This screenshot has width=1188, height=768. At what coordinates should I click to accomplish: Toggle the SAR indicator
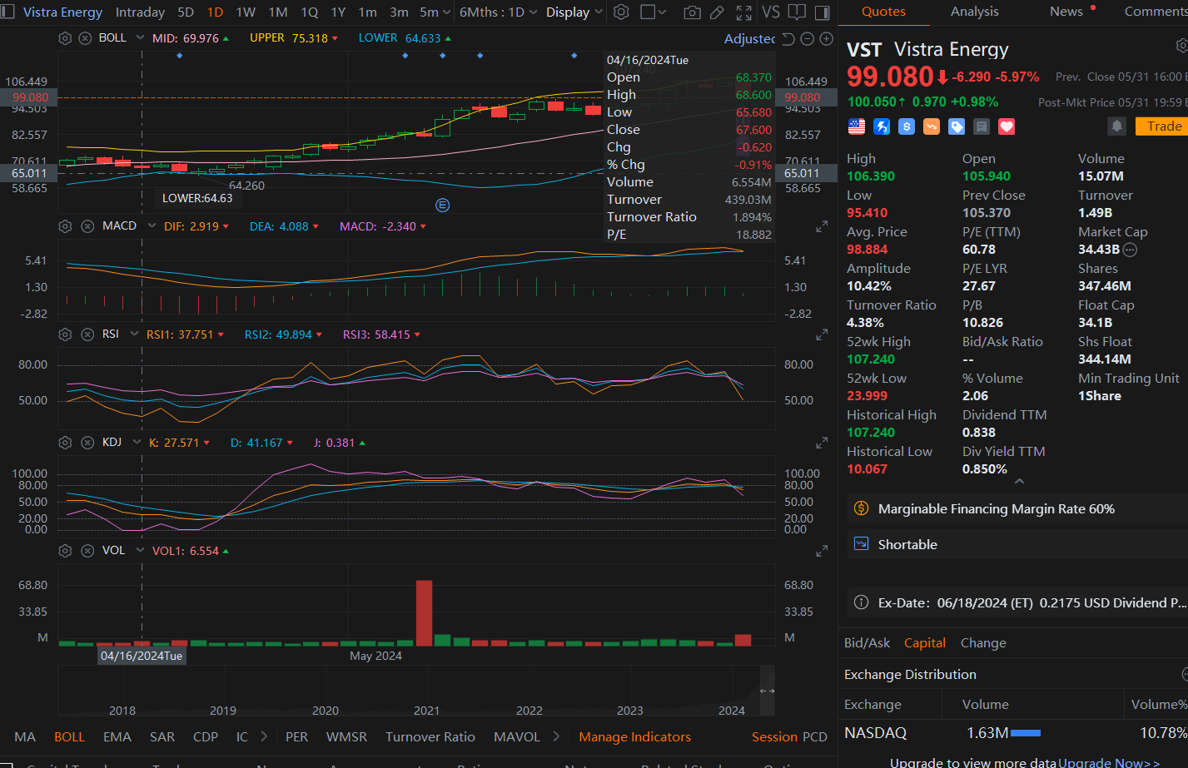[162, 737]
